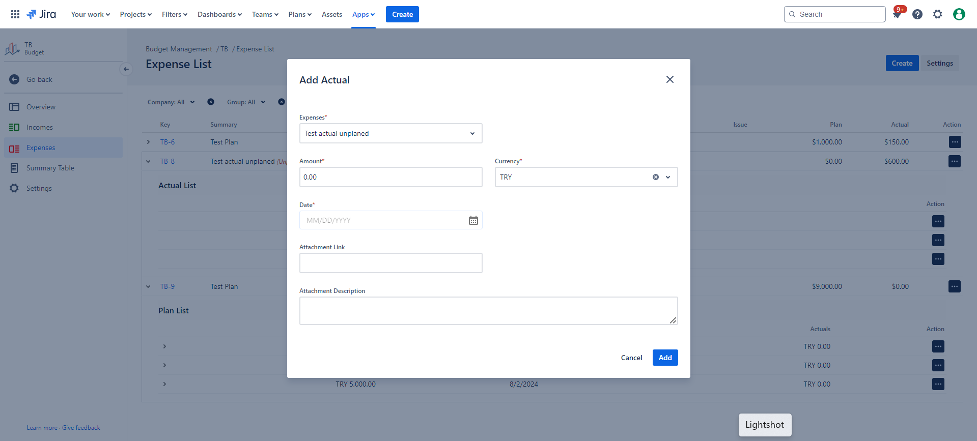The height and width of the screenshot is (441, 977).
Task: Open action menu for second Actual List row
Action: pos(938,240)
